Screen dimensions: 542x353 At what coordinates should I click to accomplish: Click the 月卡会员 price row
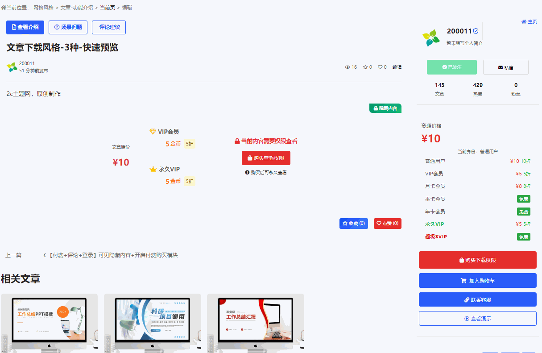coord(478,186)
